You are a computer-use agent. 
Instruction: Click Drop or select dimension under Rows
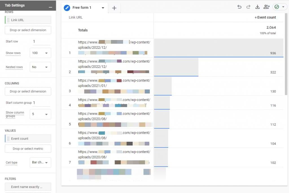click(28, 30)
